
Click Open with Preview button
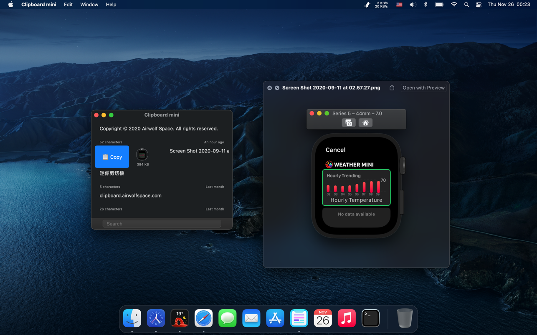423,87
